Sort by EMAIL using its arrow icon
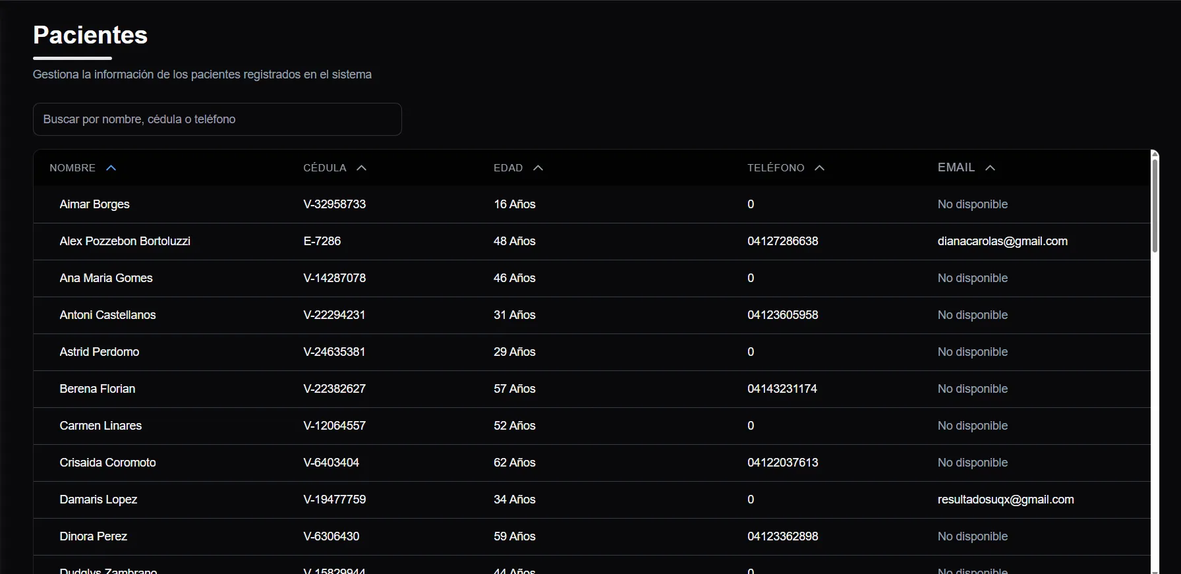 pos(991,168)
